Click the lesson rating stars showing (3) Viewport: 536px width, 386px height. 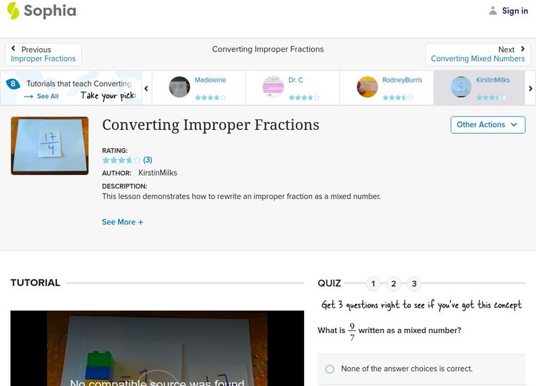point(121,160)
